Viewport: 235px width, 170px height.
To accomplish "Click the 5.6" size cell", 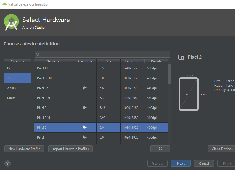I will [109, 88].
